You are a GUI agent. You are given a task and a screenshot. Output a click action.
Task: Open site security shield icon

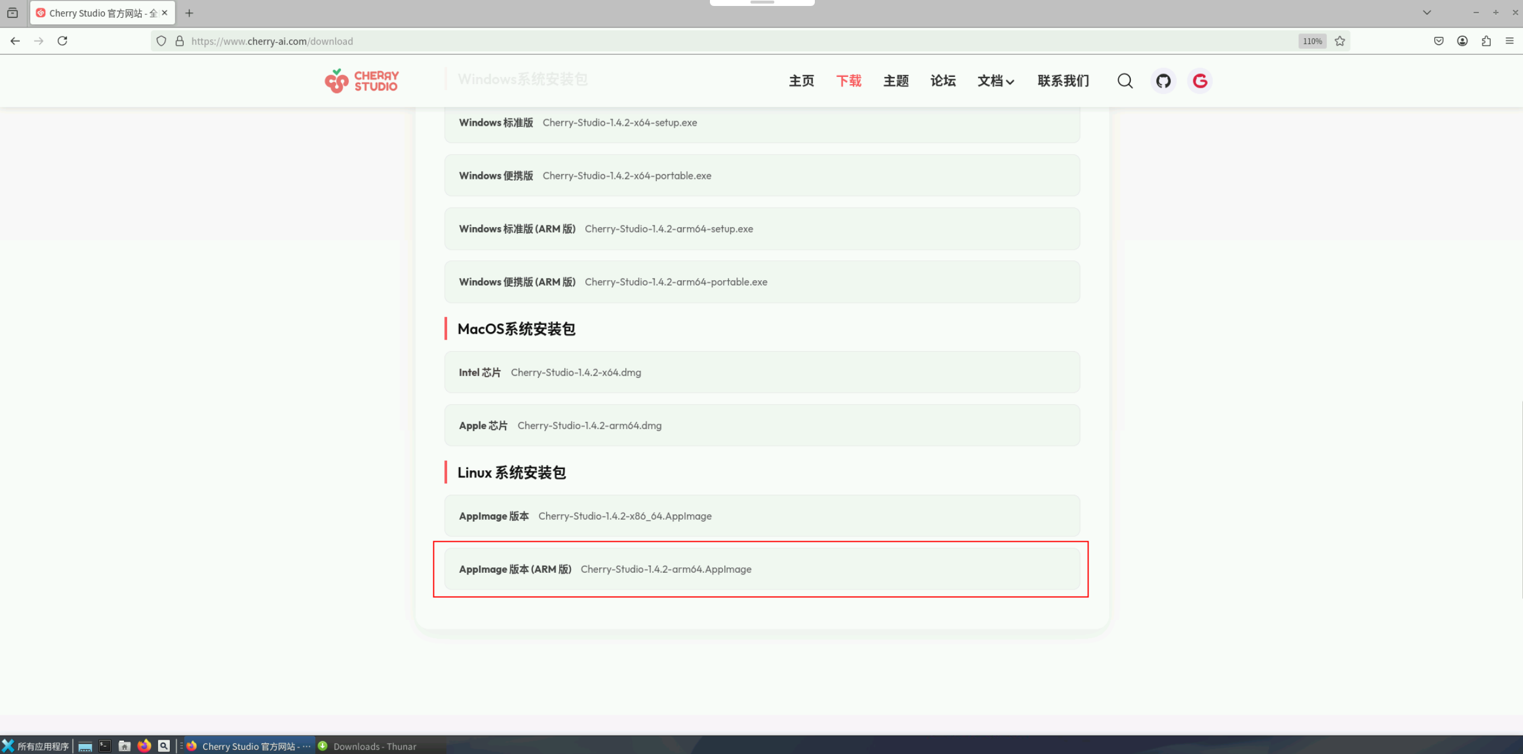[x=161, y=41]
